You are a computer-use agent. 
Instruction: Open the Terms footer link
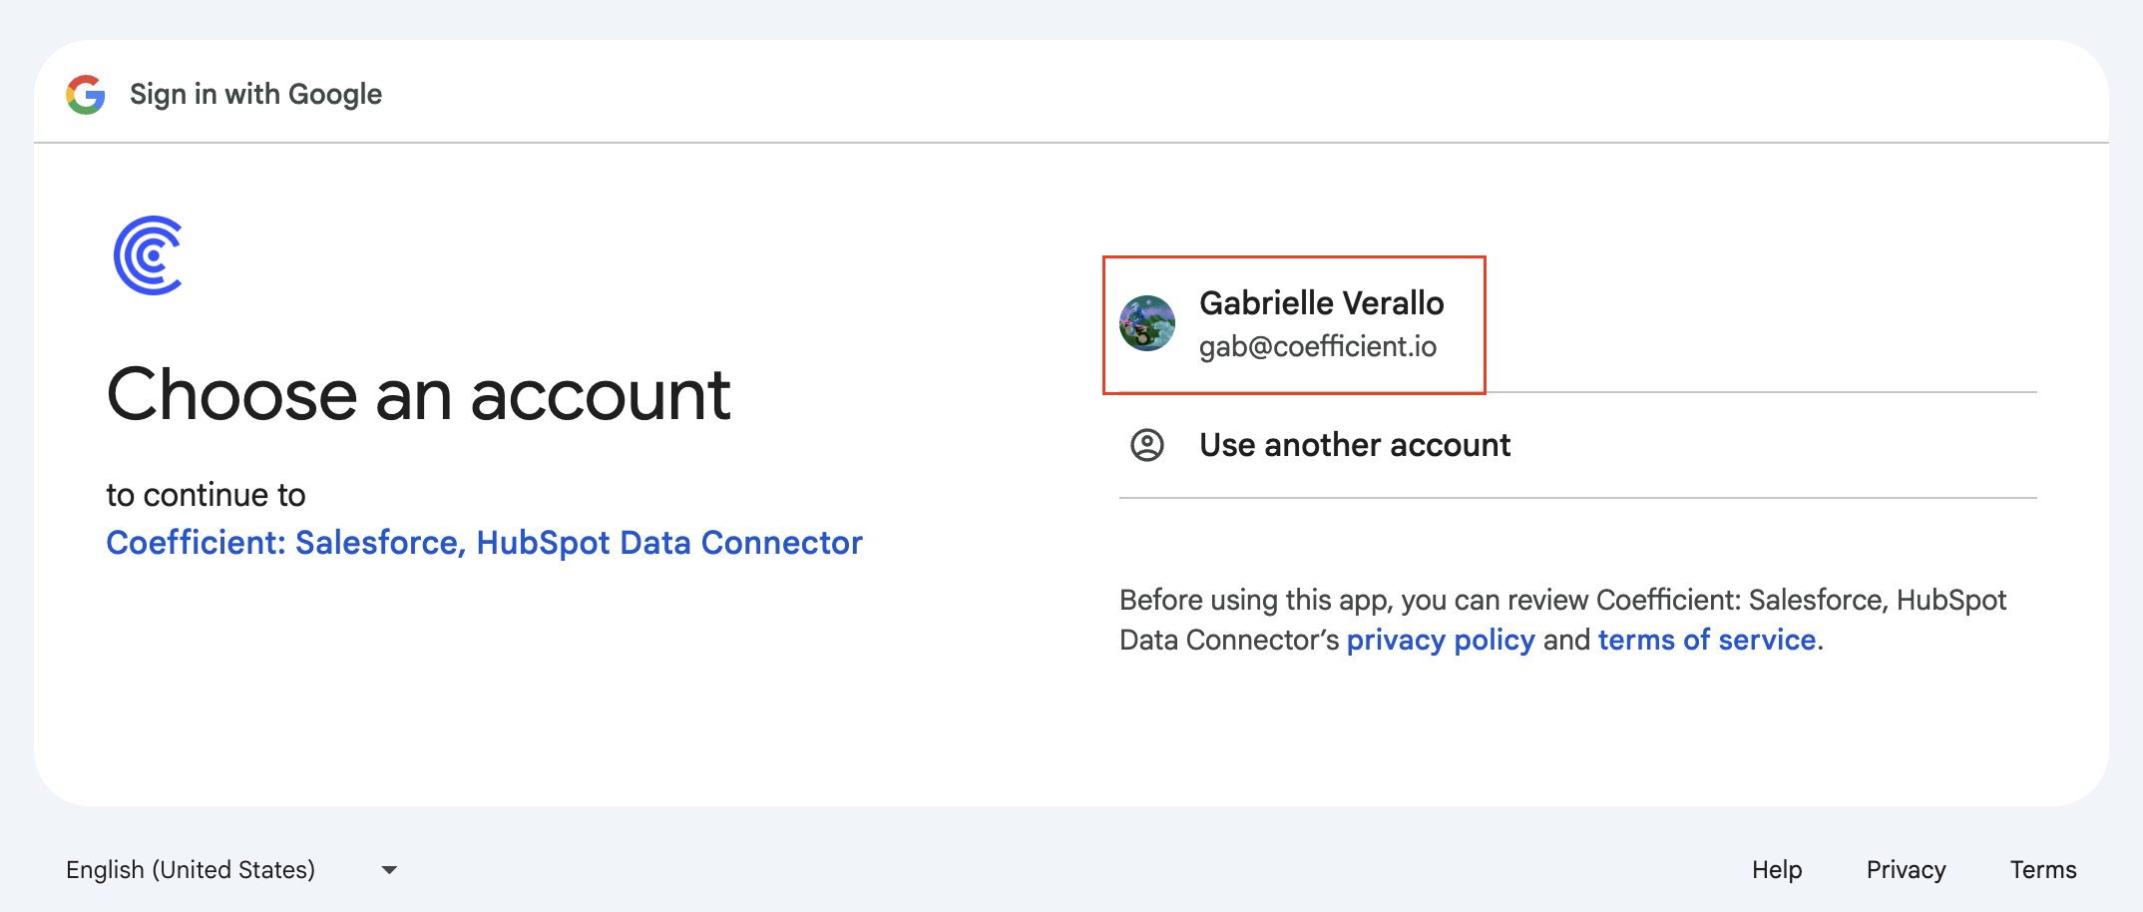tap(2042, 870)
